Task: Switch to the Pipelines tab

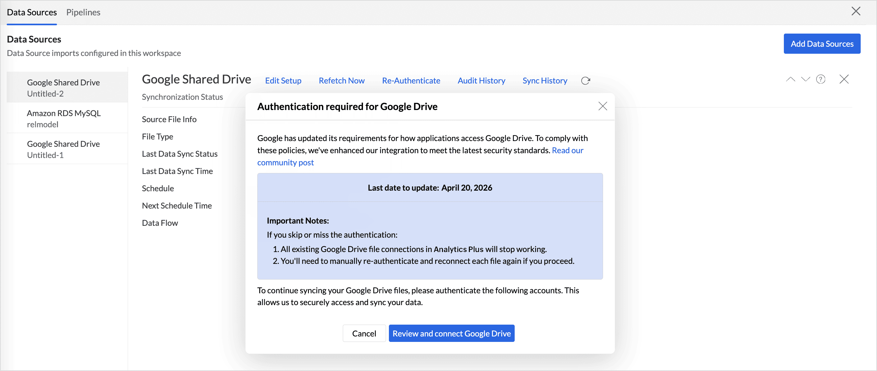Action: [83, 12]
